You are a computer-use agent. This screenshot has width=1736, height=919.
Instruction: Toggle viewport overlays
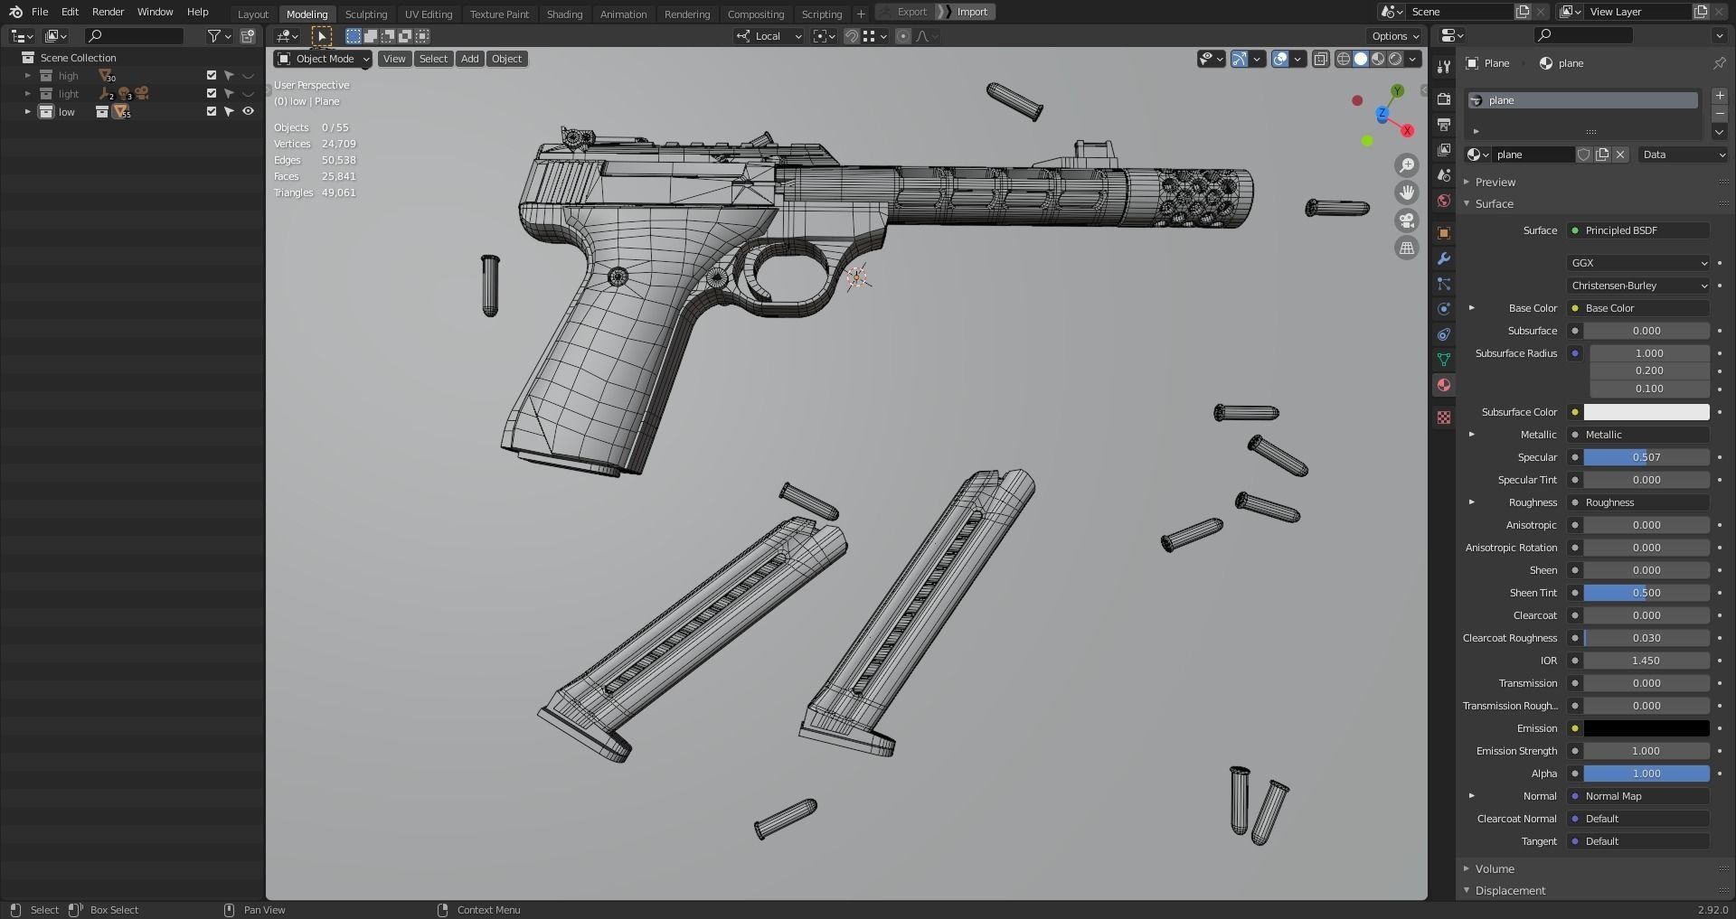[x=1280, y=59]
